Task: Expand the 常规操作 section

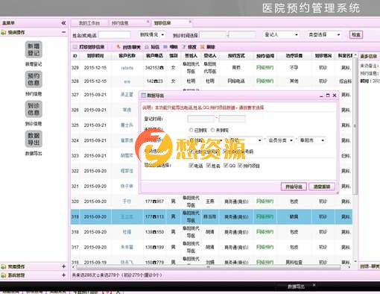Action: (x=63, y=266)
